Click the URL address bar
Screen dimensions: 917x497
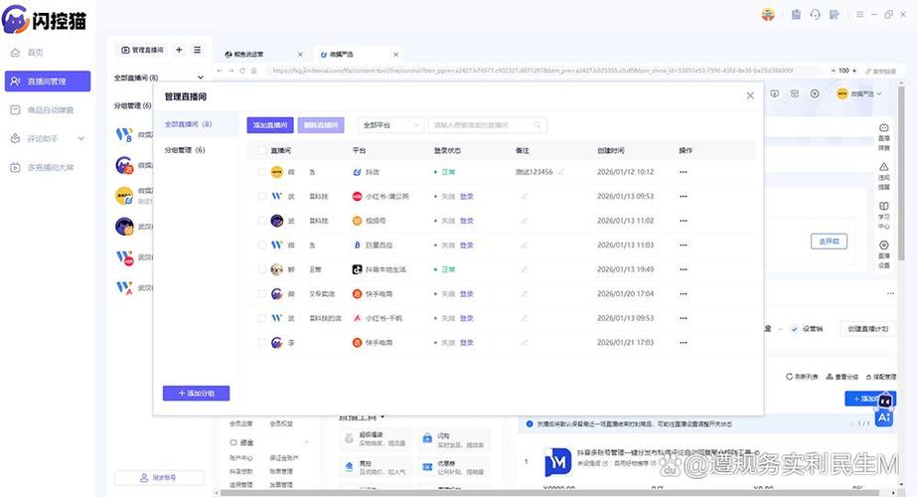click(x=543, y=71)
